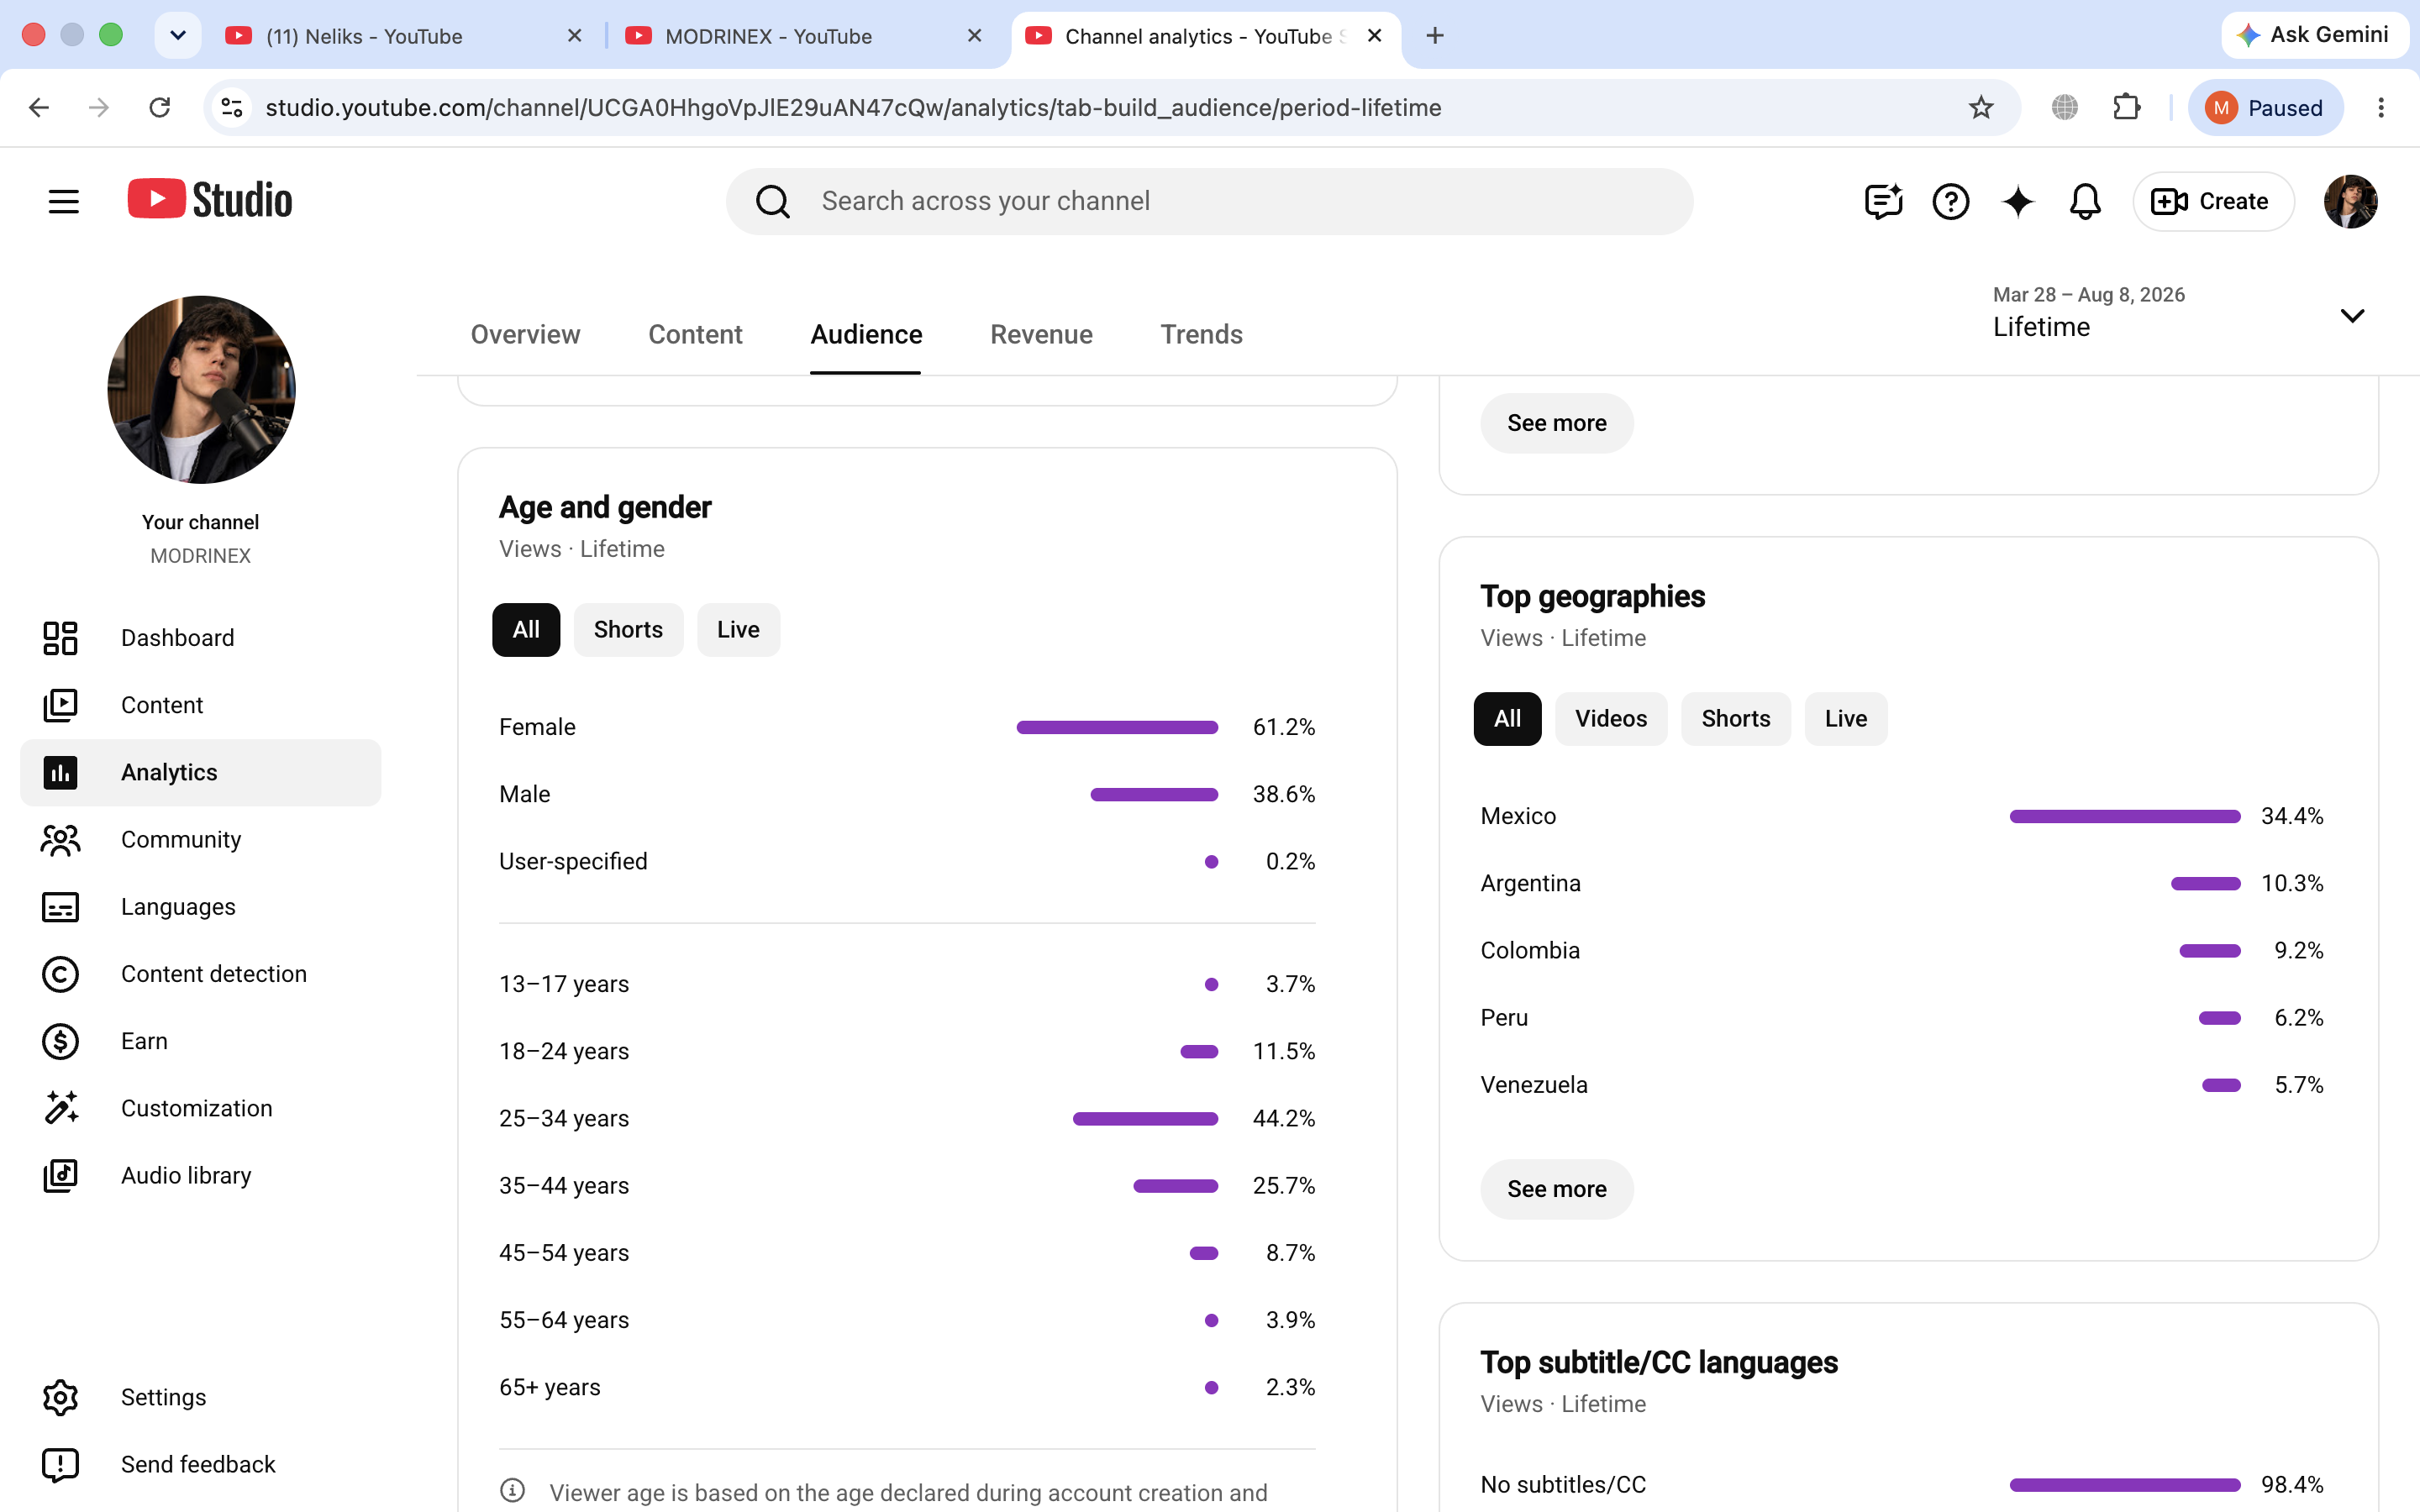The width and height of the screenshot is (2420, 1512).
Task: Click the See more button above Top geographies
Action: click(x=1556, y=423)
